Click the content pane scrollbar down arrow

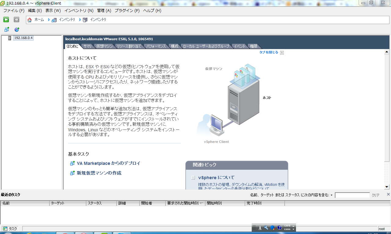coord(387,186)
